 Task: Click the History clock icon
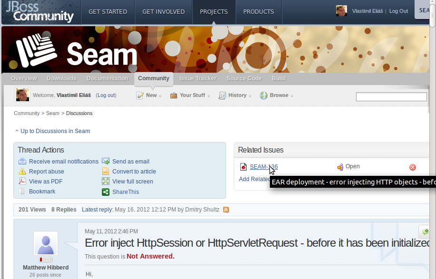pos(222,96)
